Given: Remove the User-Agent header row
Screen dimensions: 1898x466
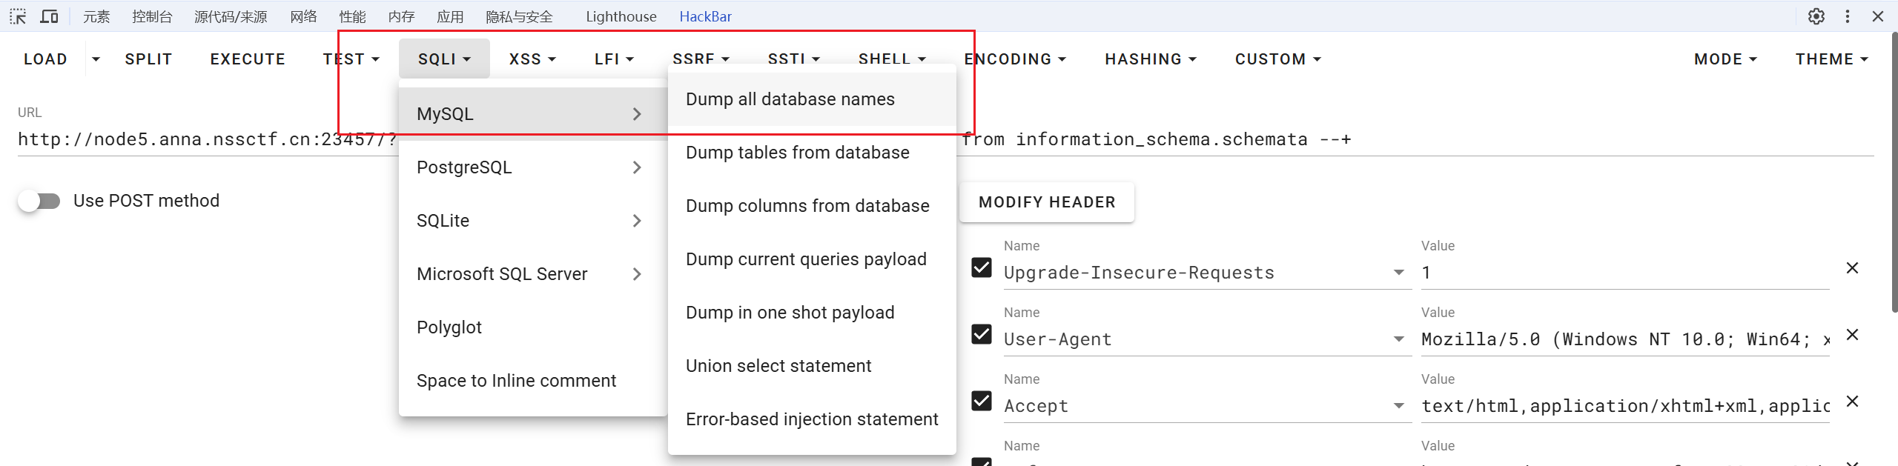Looking at the screenshot, I should click(1852, 335).
